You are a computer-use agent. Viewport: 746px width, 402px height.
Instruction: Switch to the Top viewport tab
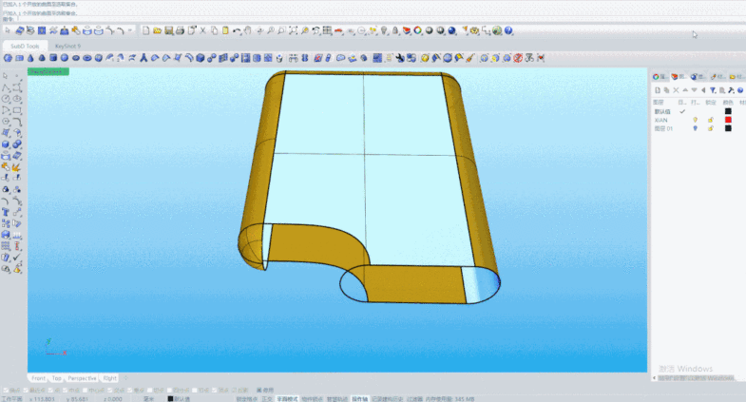57,378
